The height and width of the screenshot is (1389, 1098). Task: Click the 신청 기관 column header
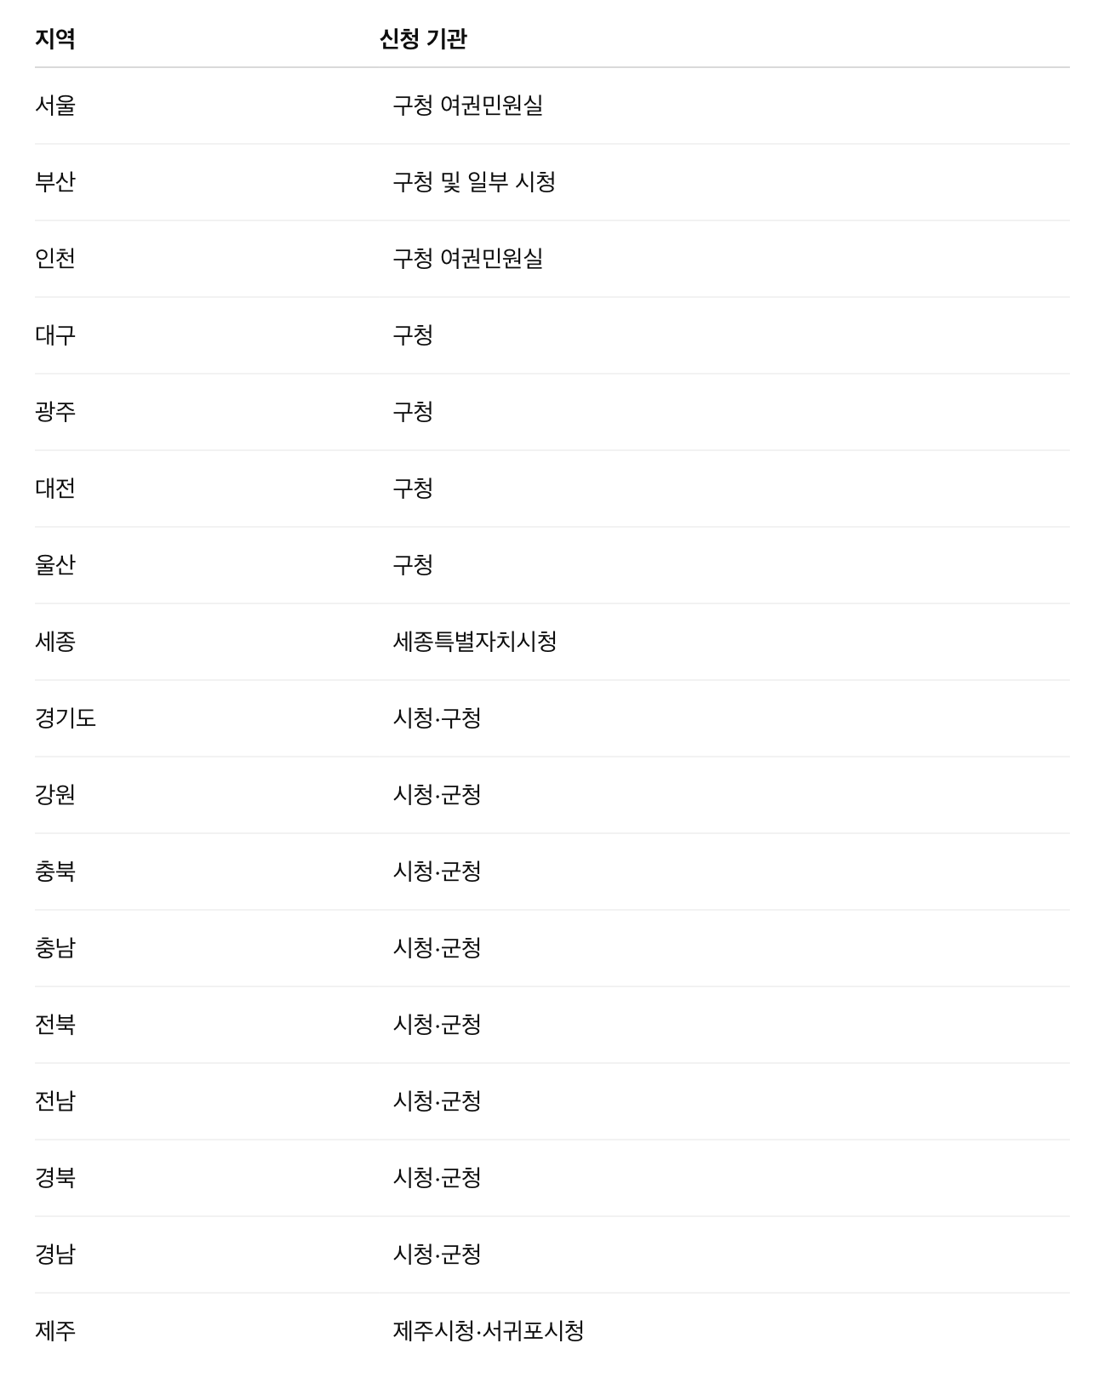[423, 39]
